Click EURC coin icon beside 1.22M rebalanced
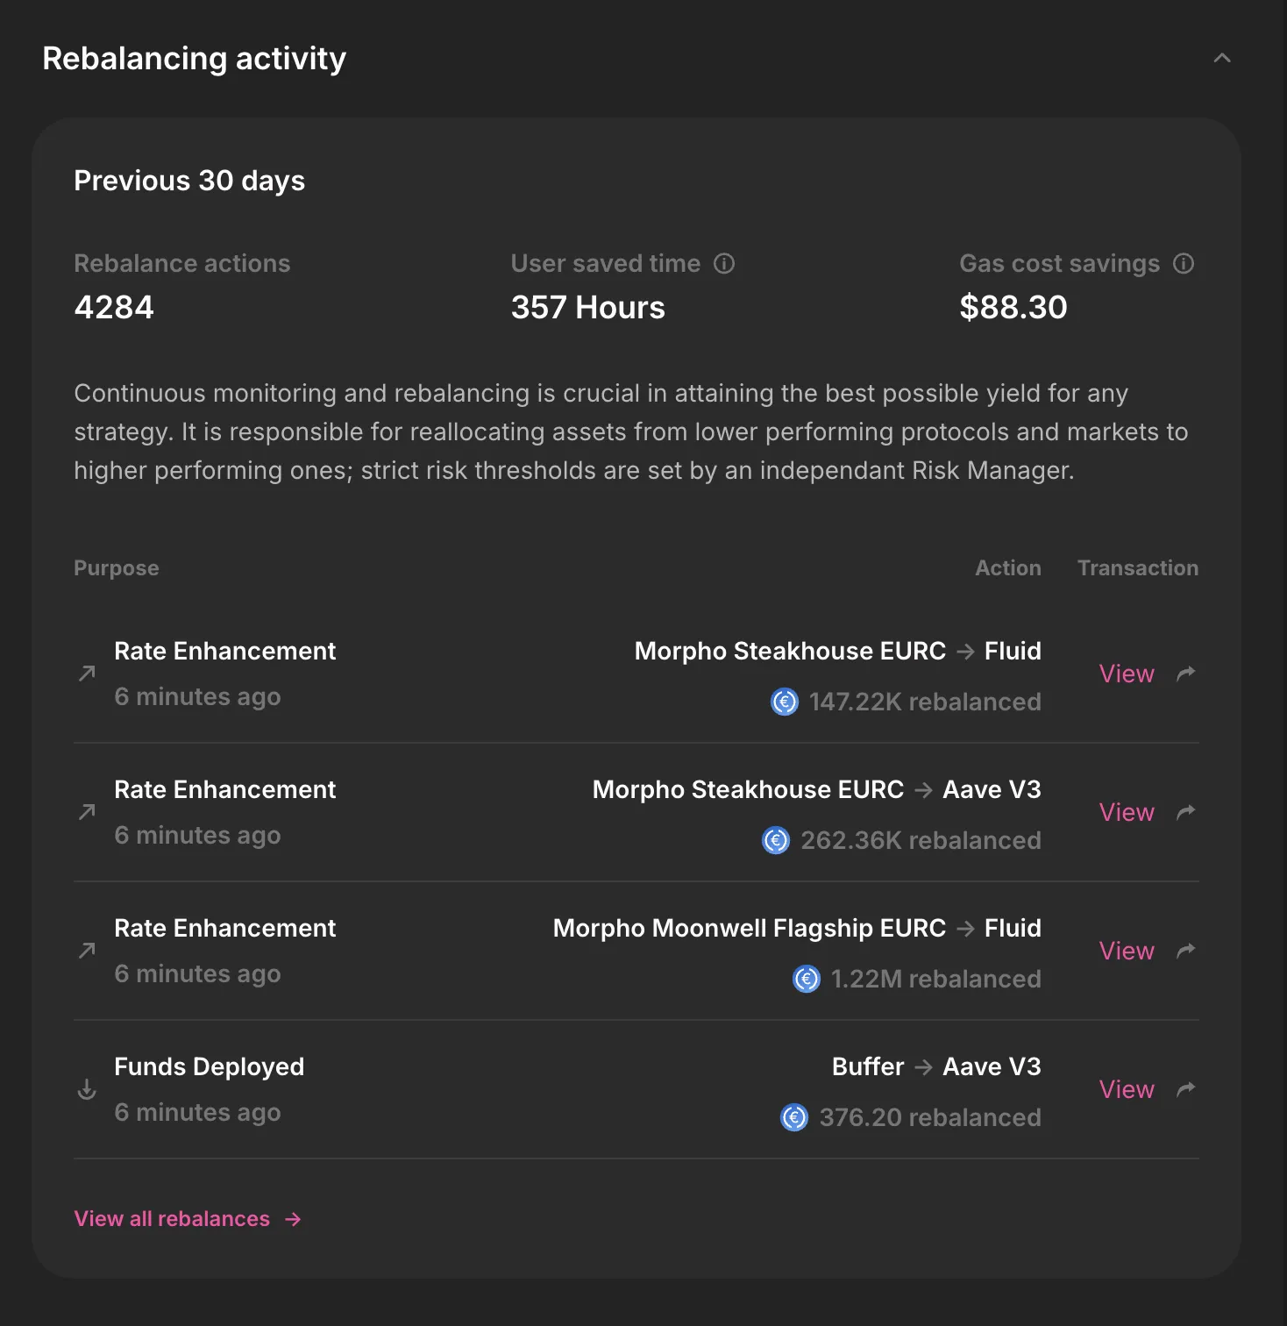The width and height of the screenshot is (1287, 1326). pyautogui.click(x=807, y=979)
